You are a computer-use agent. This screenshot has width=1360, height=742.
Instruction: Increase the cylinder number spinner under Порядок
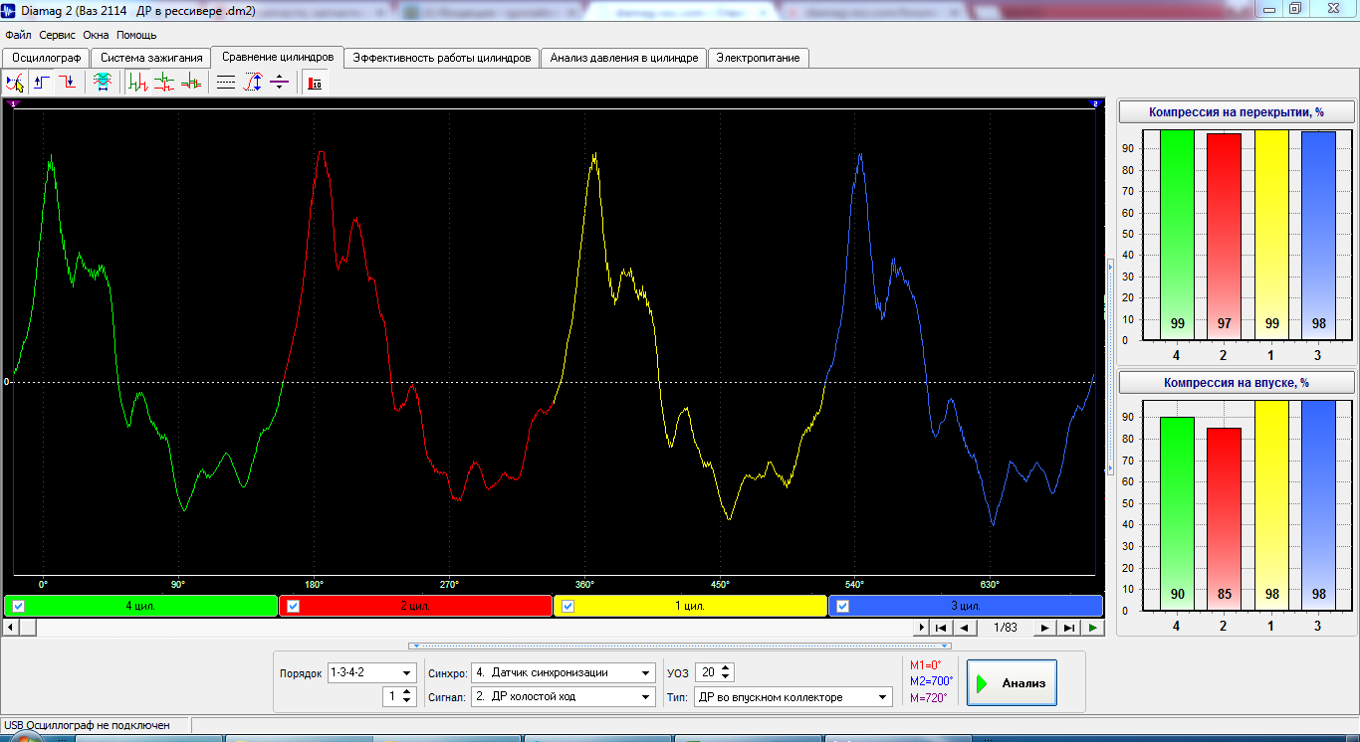[x=407, y=692]
